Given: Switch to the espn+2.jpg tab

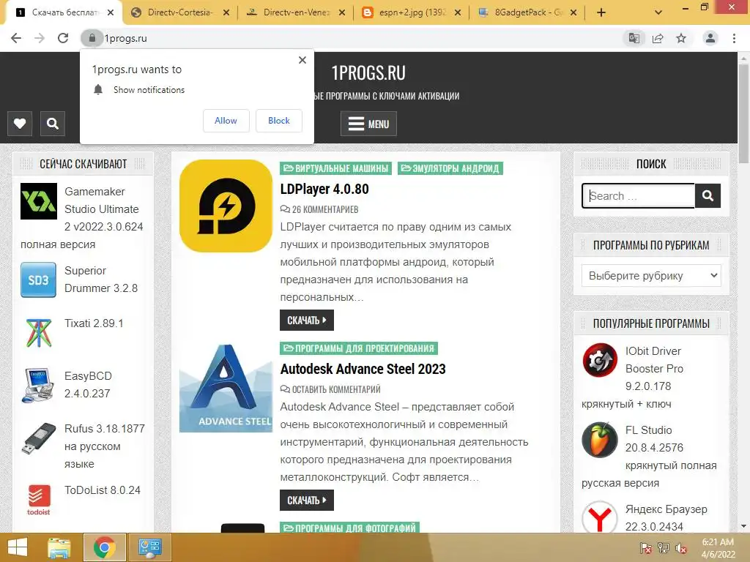Looking at the screenshot, I should click(x=412, y=12).
